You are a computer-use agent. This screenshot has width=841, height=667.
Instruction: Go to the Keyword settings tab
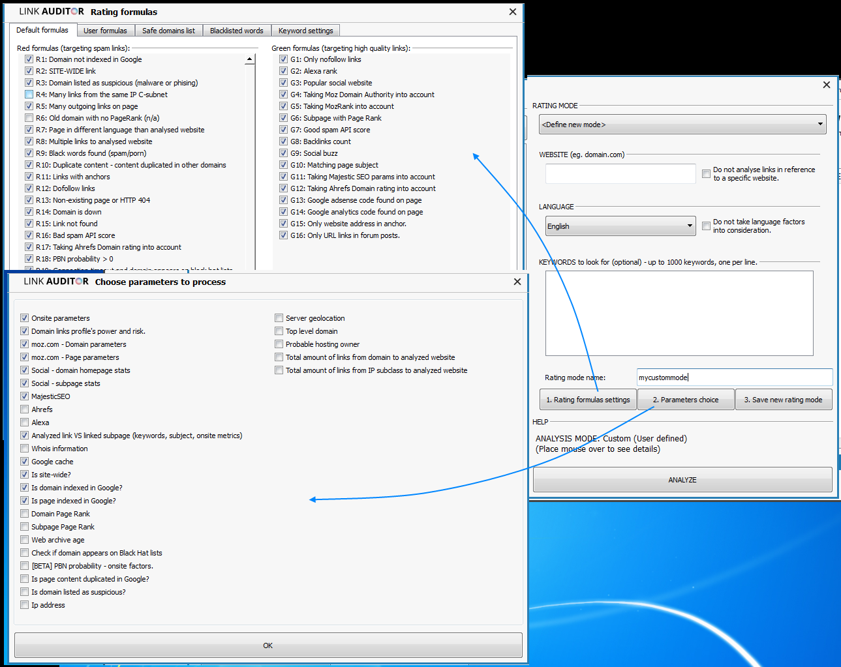305,31
